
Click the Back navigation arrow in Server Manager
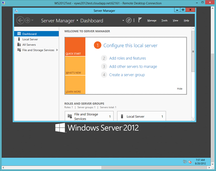pos(20,21)
